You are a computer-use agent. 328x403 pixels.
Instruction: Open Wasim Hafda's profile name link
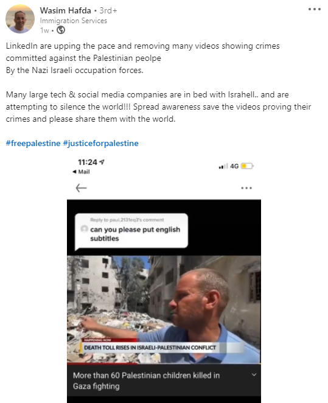point(66,10)
